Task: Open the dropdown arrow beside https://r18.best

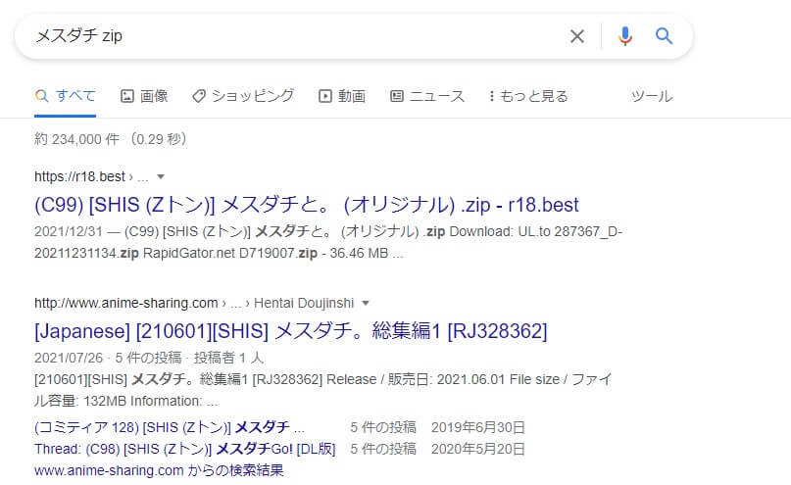Action: coord(161,177)
